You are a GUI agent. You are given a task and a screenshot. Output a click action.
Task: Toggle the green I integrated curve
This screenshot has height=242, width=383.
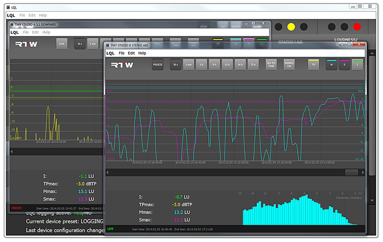coord(357,64)
